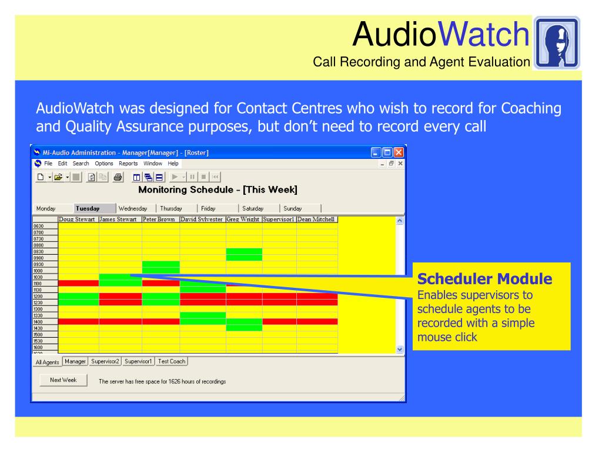Switch to the Wednesday tab
The image size is (602, 452).
(136, 208)
